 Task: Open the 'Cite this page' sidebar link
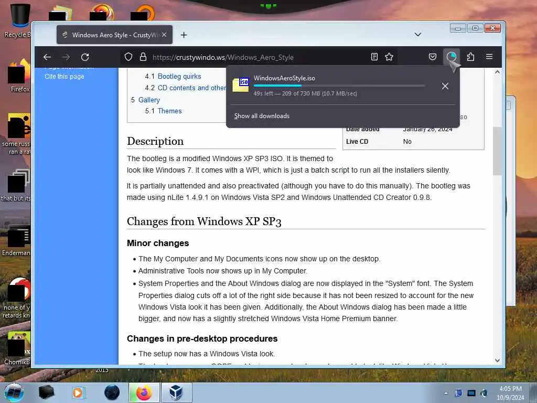coord(65,77)
